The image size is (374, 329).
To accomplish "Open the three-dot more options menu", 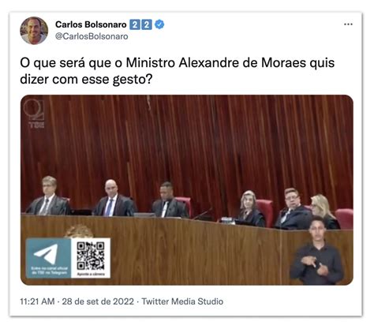I will (348, 24).
